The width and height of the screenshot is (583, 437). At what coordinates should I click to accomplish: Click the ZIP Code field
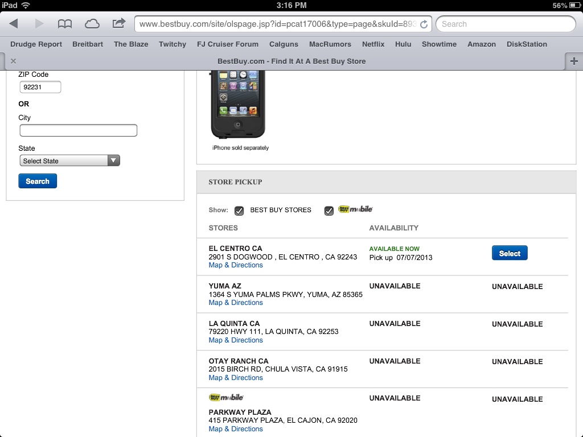pos(40,87)
